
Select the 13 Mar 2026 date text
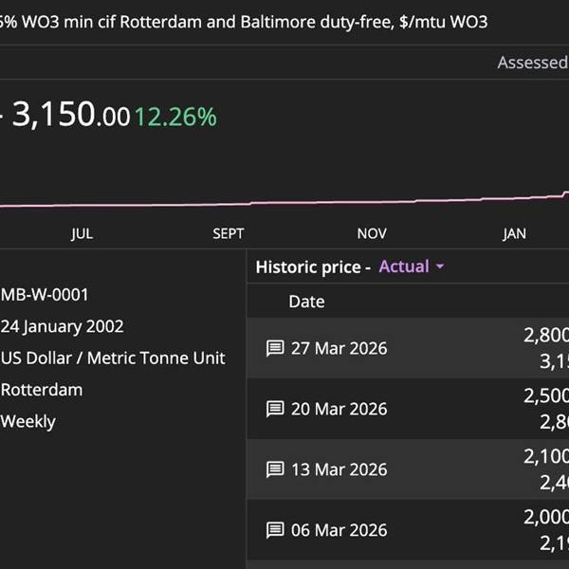pyautogui.click(x=339, y=469)
